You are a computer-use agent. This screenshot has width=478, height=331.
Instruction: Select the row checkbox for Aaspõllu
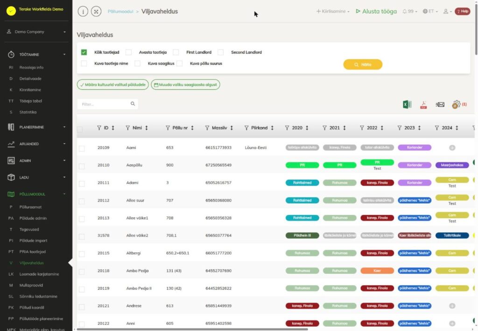[x=82, y=166]
